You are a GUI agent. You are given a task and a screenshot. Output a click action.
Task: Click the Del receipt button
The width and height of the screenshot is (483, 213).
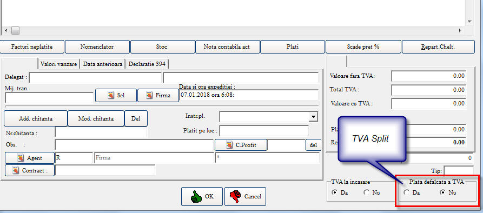[136, 118]
